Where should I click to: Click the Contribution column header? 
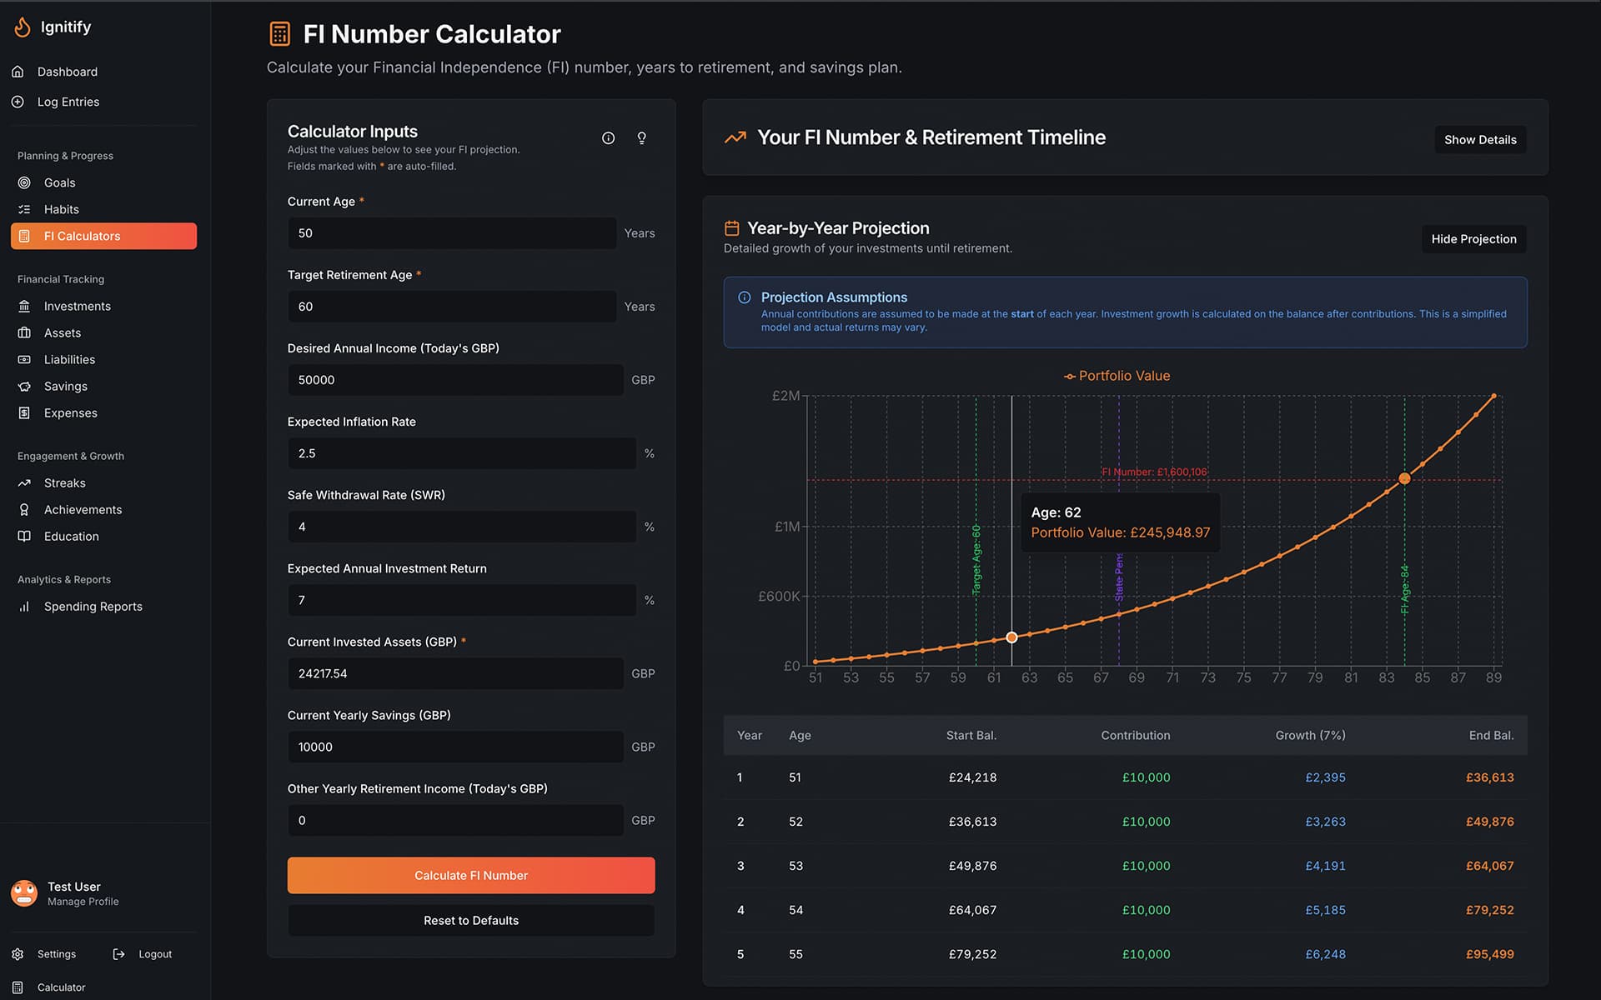[1135, 735]
